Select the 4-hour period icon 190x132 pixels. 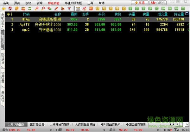click(176, 9)
